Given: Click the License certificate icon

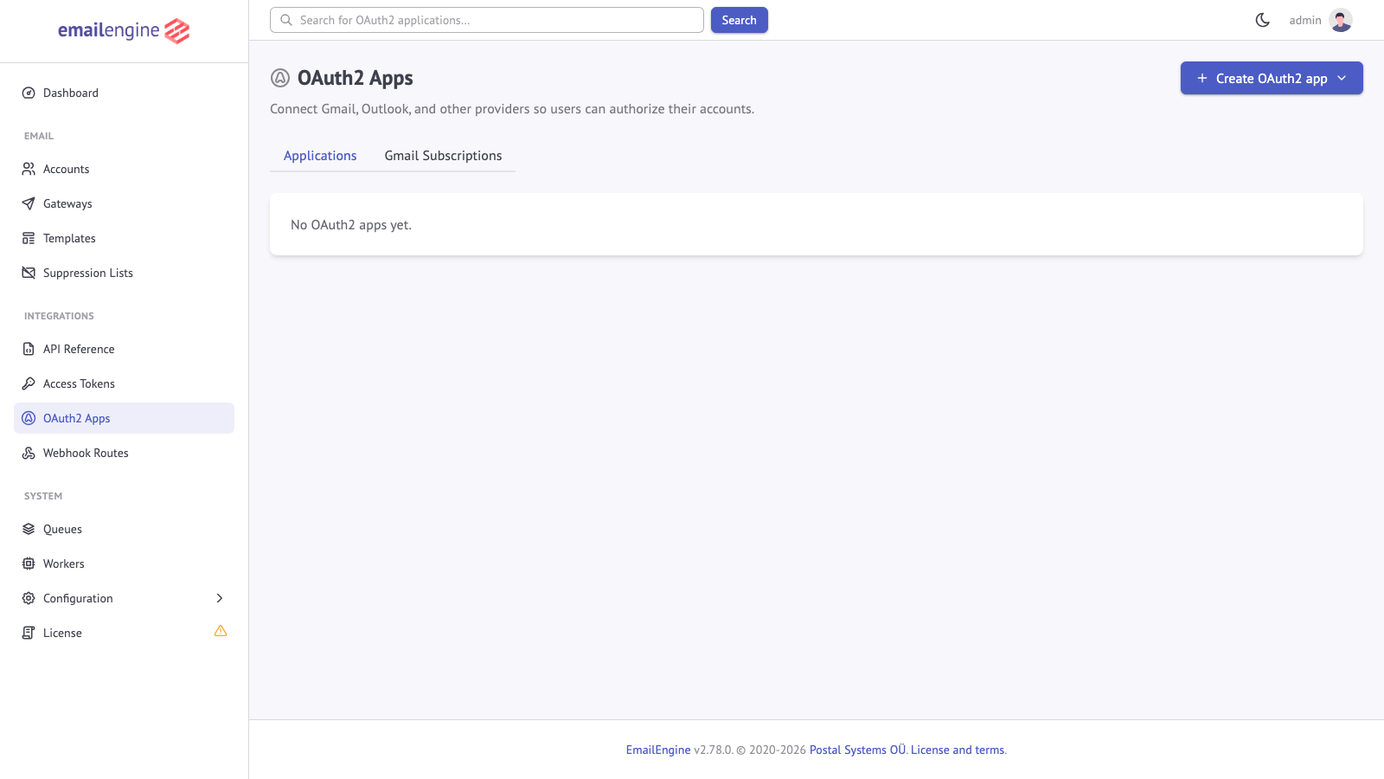Looking at the screenshot, I should [x=29, y=633].
